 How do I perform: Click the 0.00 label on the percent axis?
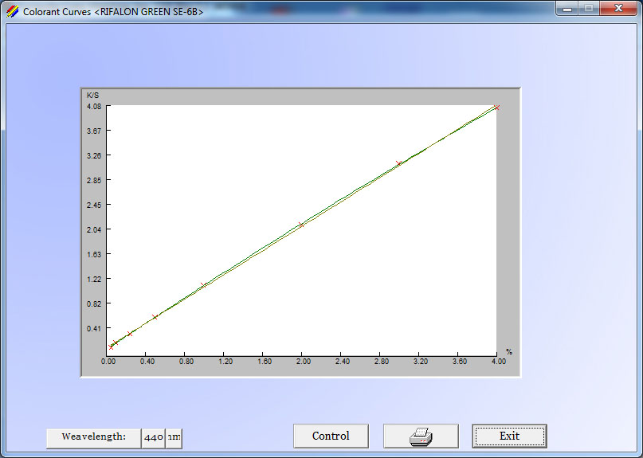click(108, 362)
